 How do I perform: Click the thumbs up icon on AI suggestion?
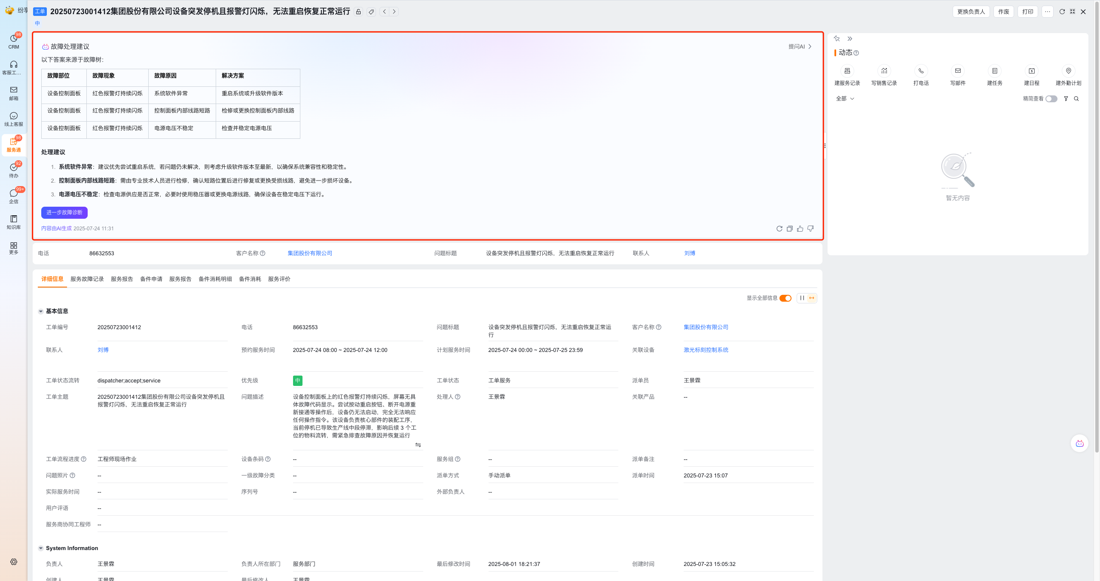[800, 229]
